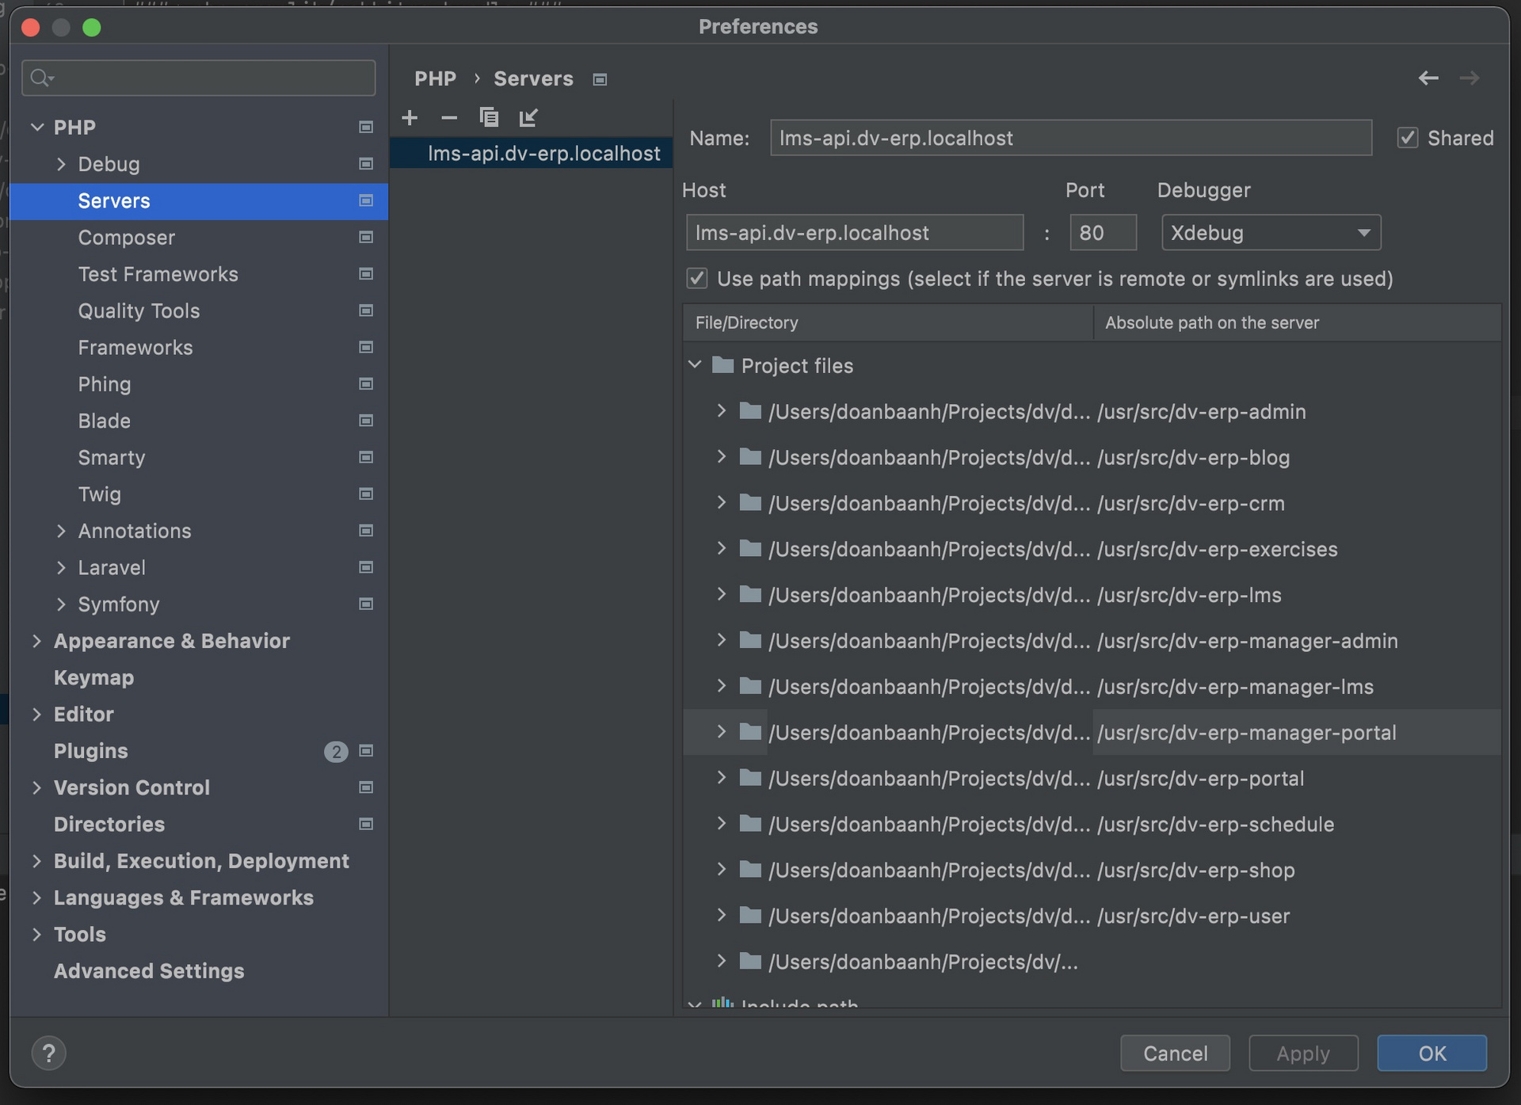The width and height of the screenshot is (1521, 1105).
Task: Open Quality Tools settings
Action: pyautogui.click(x=139, y=311)
